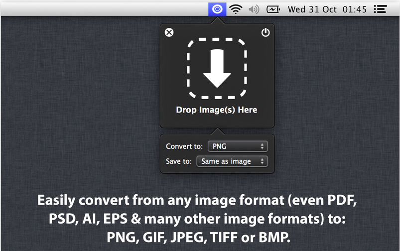
Task: Dismiss the popover with the X icon
Action: 169,33
